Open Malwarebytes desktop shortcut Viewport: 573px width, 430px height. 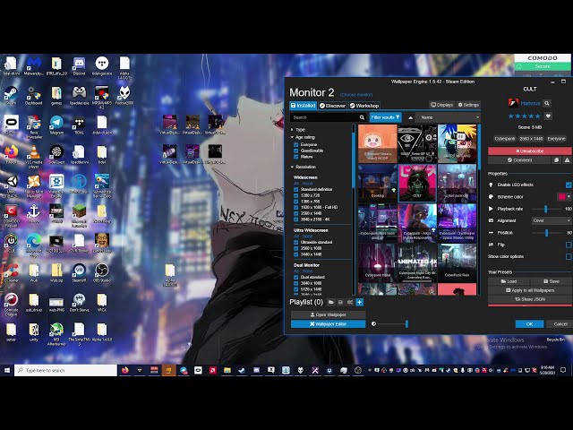click(x=34, y=65)
